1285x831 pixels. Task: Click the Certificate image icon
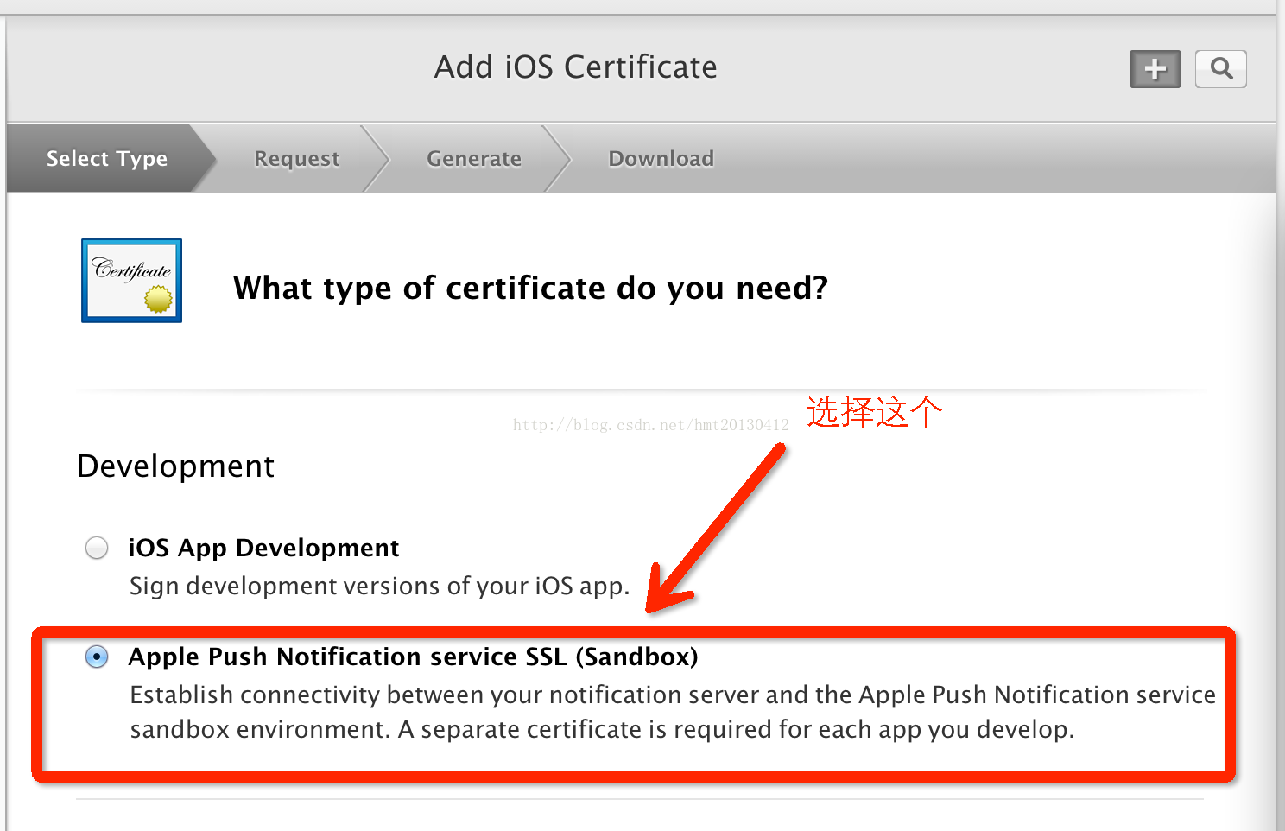(131, 281)
